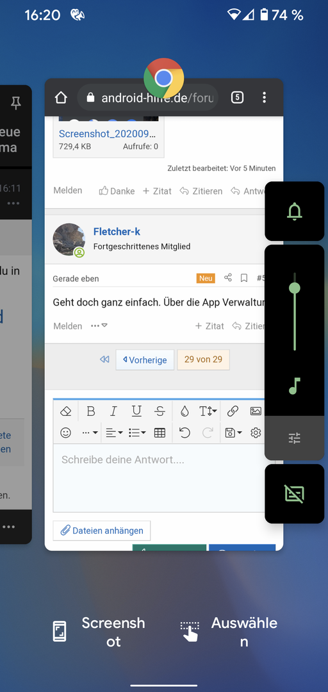The width and height of the screenshot is (328, 692).
Task: Toggle live caption icon in volume panel
Action: [295, 493]
